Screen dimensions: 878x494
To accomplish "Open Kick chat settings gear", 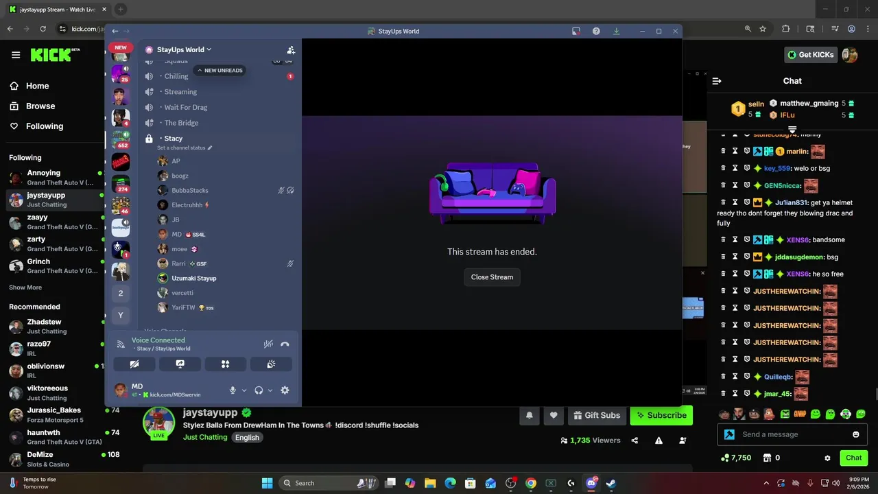I will click(x=827, y=458).
